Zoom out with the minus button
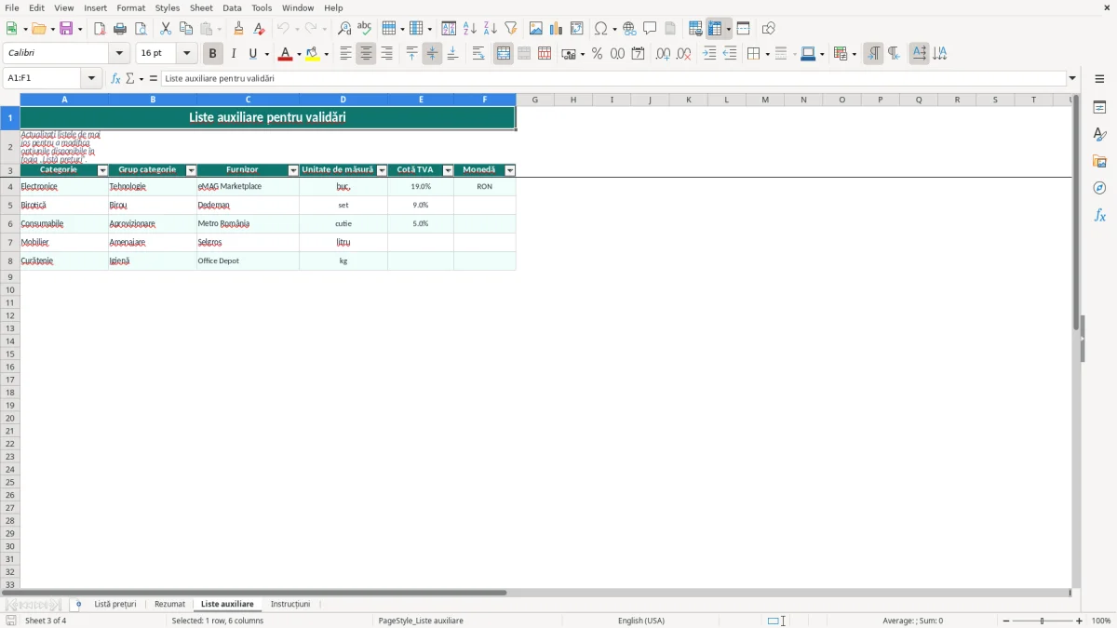 (1006, 621)
